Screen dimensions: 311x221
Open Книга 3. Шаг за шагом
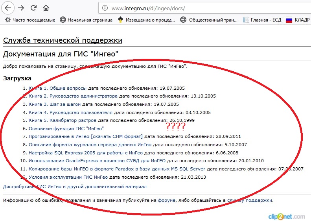tap(55, 104)
